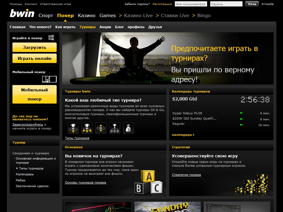Click the single-arrow trophy tournament icon
The image size is (283, 212).
pyautogui.click(x=73, y=128)
